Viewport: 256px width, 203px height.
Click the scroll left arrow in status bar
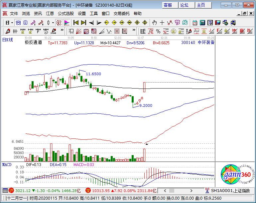(165, 191)
